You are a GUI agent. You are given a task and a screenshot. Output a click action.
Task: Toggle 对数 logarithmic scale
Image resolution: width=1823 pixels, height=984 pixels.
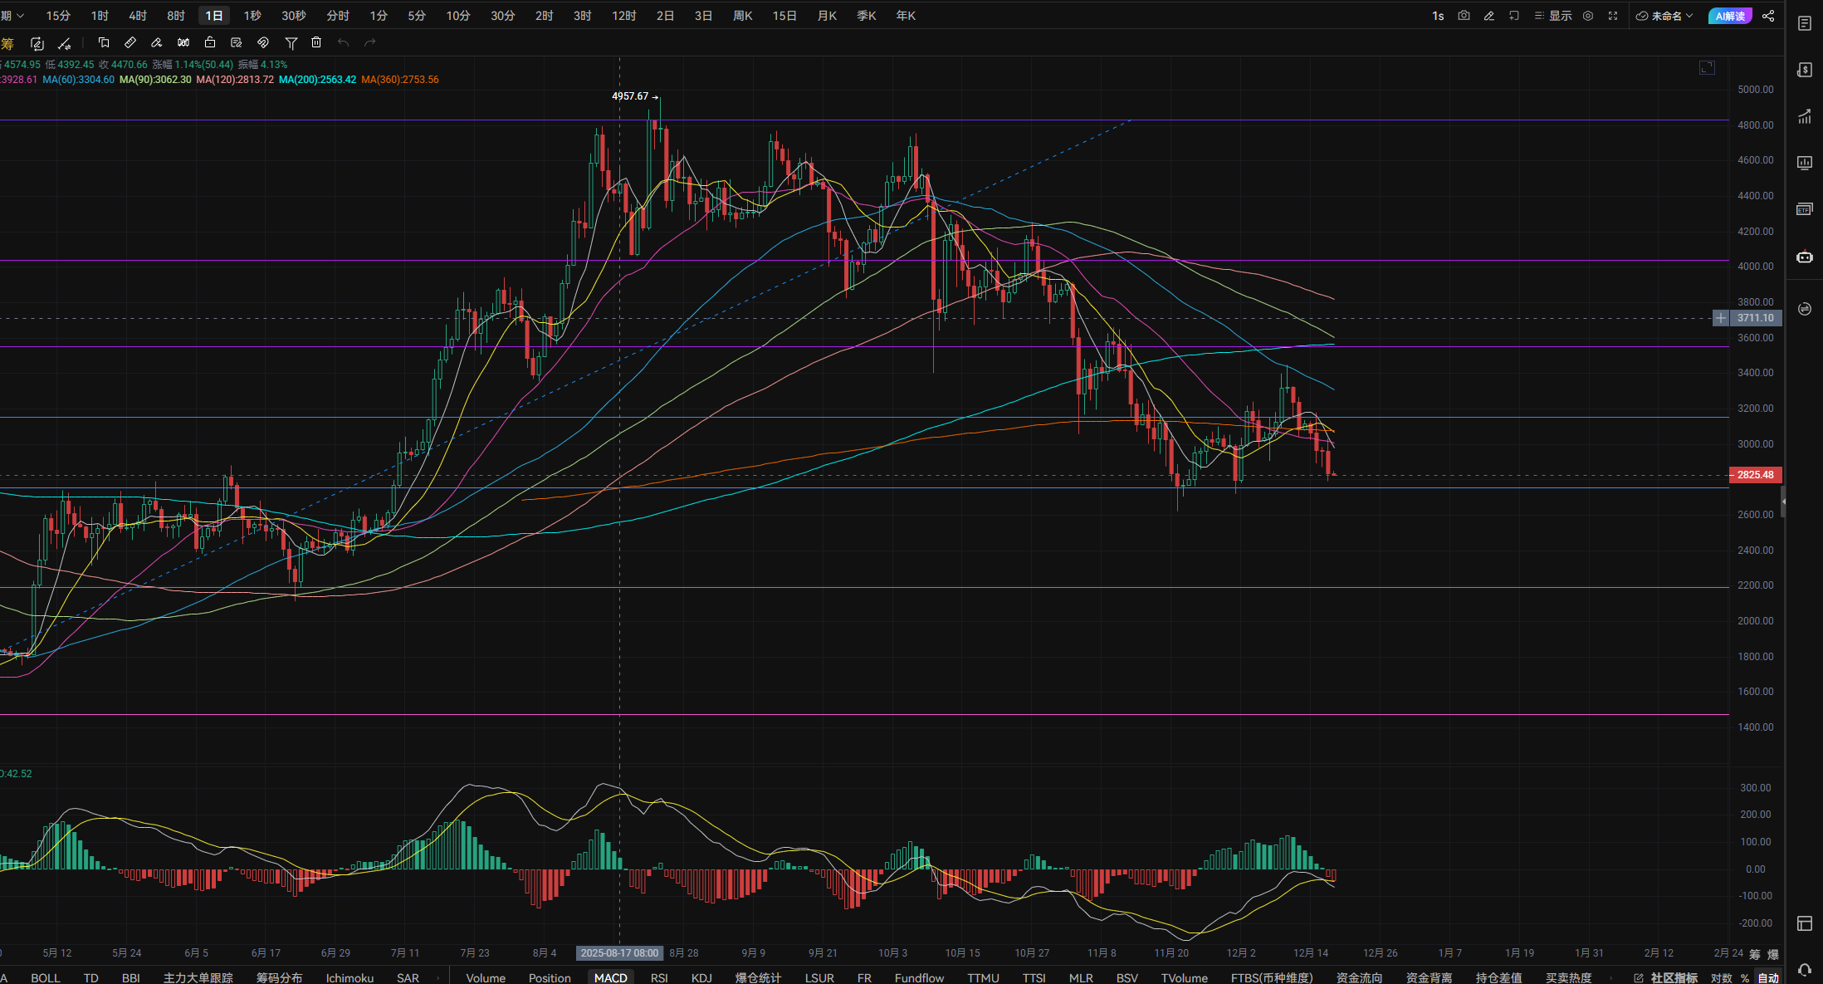pos(1721,977)
